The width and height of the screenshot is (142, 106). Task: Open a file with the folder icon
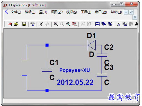[16, 24]
